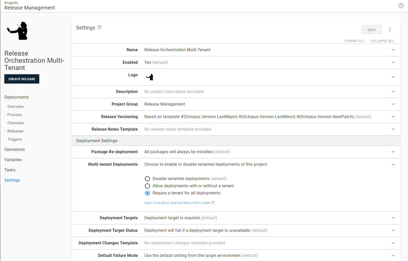Open Operations in sidebar
The height and width of the screenshot is (261, 408).
pos(15,149)
